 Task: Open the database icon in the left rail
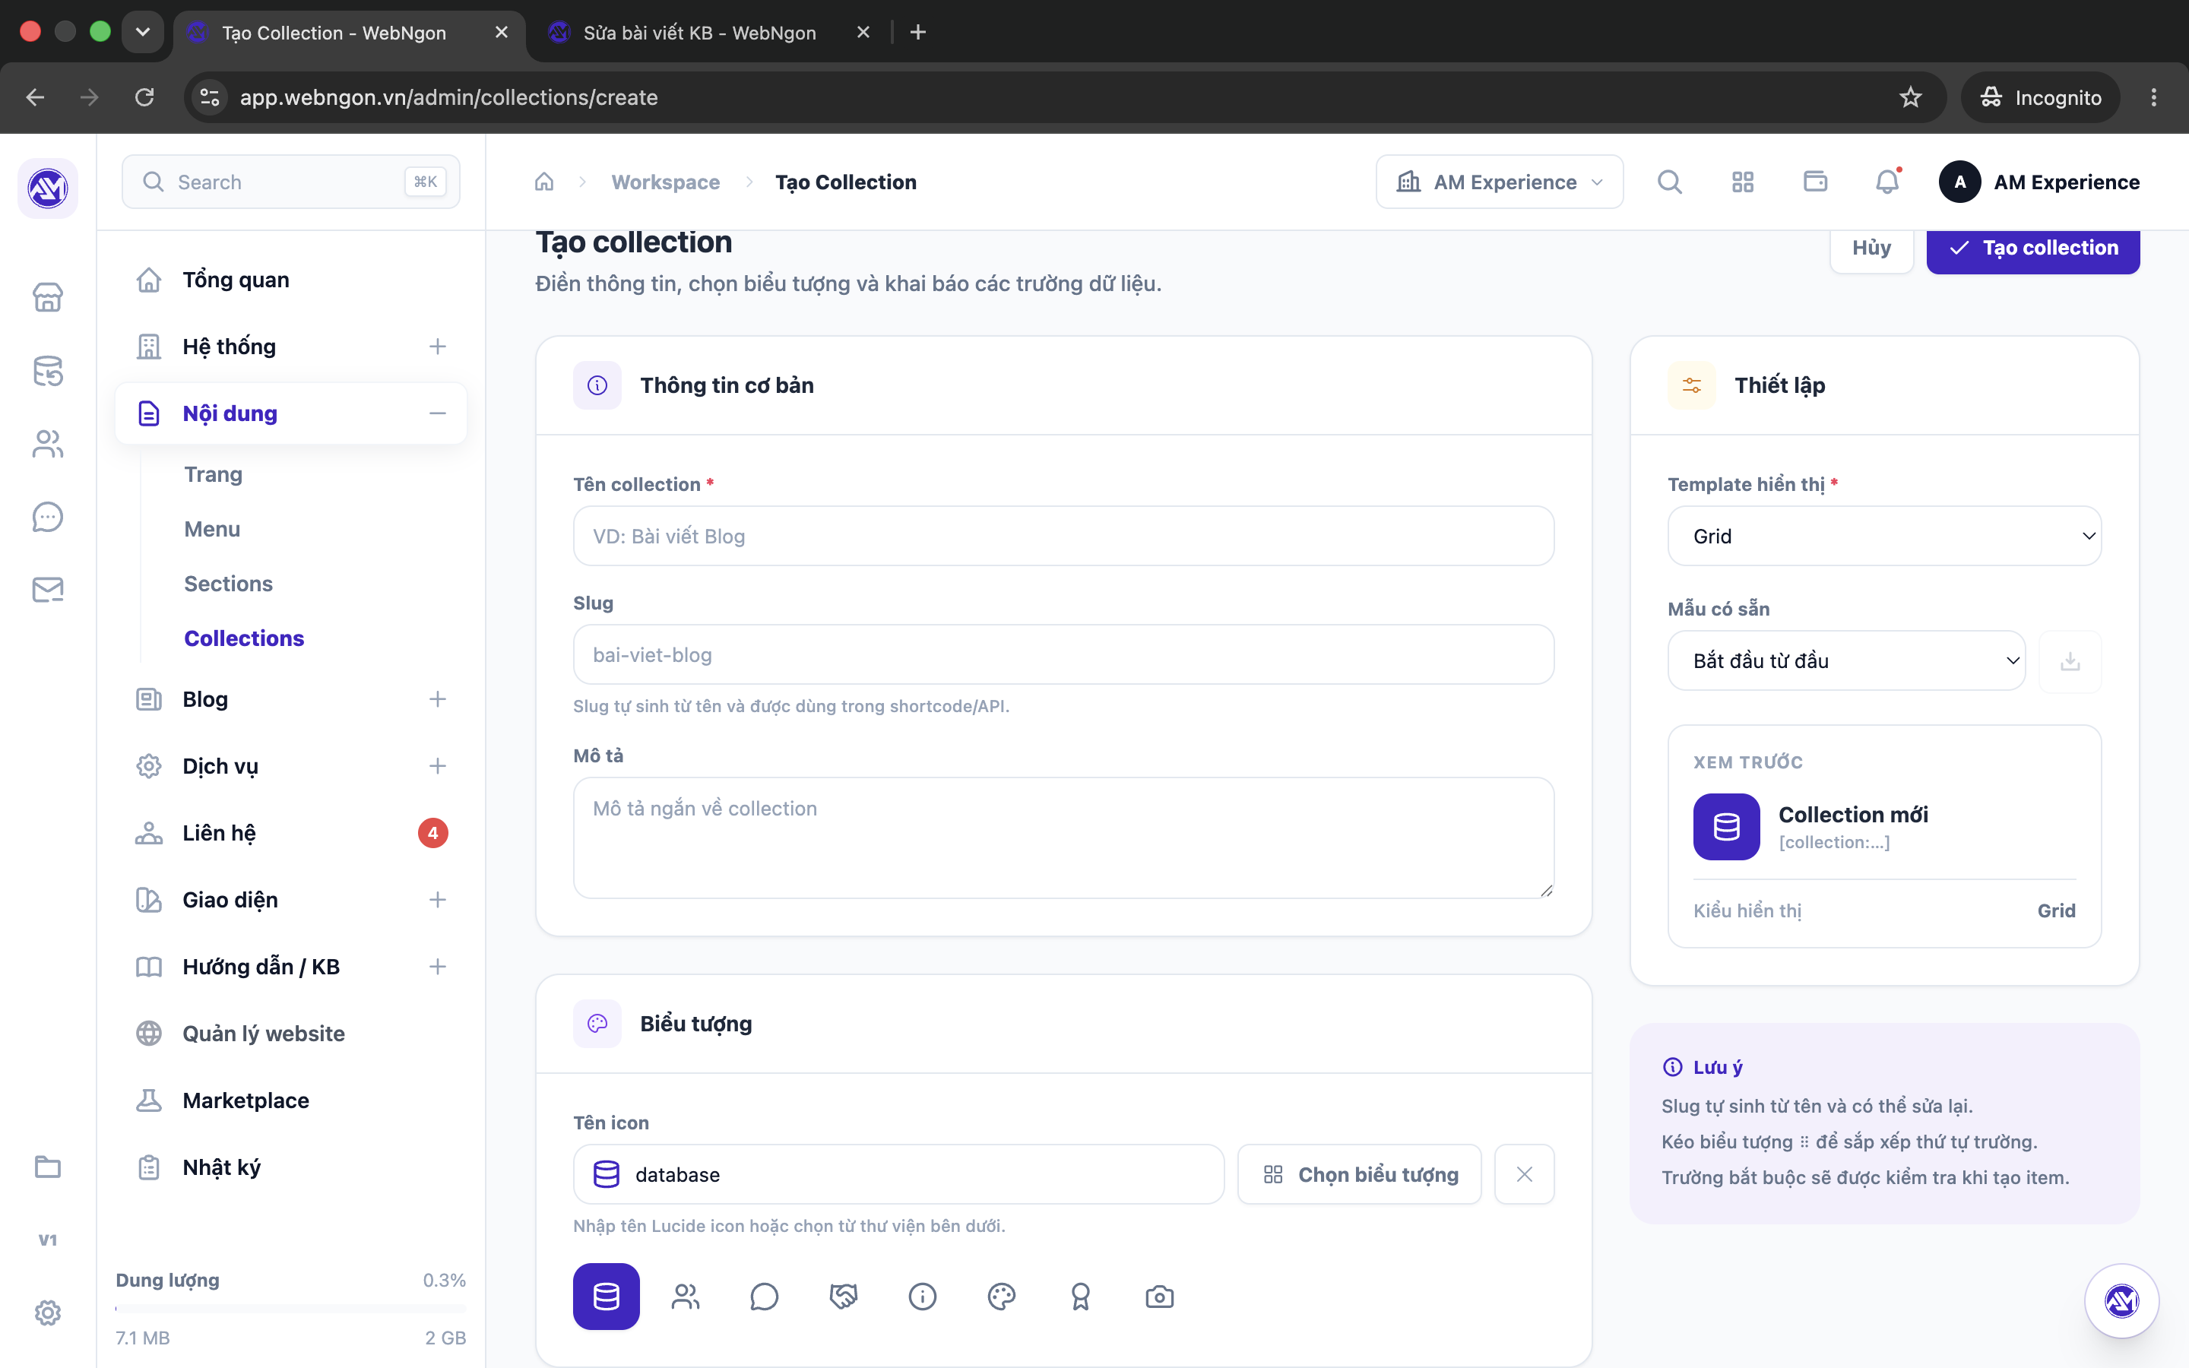tap(48, 370)
